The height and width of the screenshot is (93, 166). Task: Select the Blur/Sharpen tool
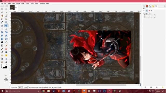click(6, 59)
